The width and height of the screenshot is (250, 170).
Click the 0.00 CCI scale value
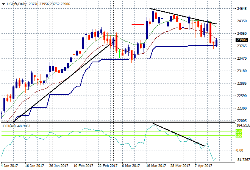click(x=239, y=150)
